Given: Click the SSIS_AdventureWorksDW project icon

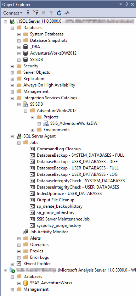Looking at the screenshot, I should [46, 123].
